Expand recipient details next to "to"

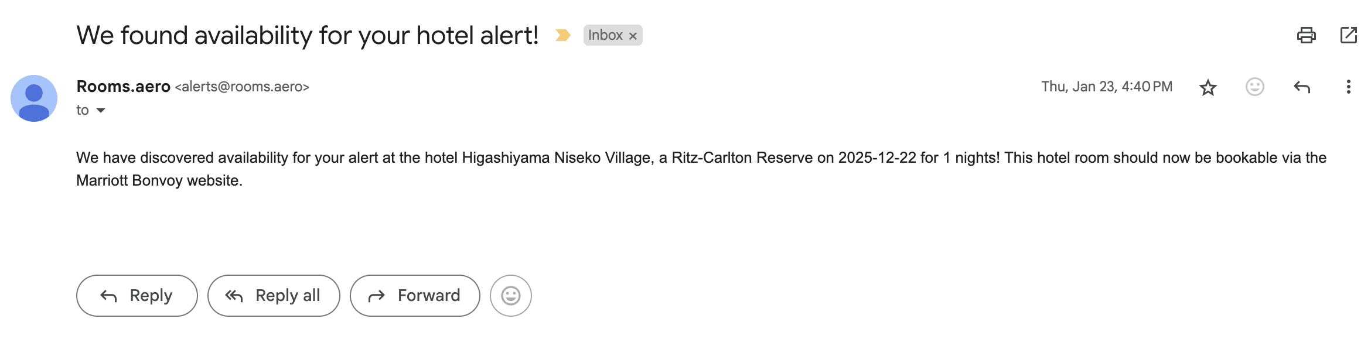(101, 111)
